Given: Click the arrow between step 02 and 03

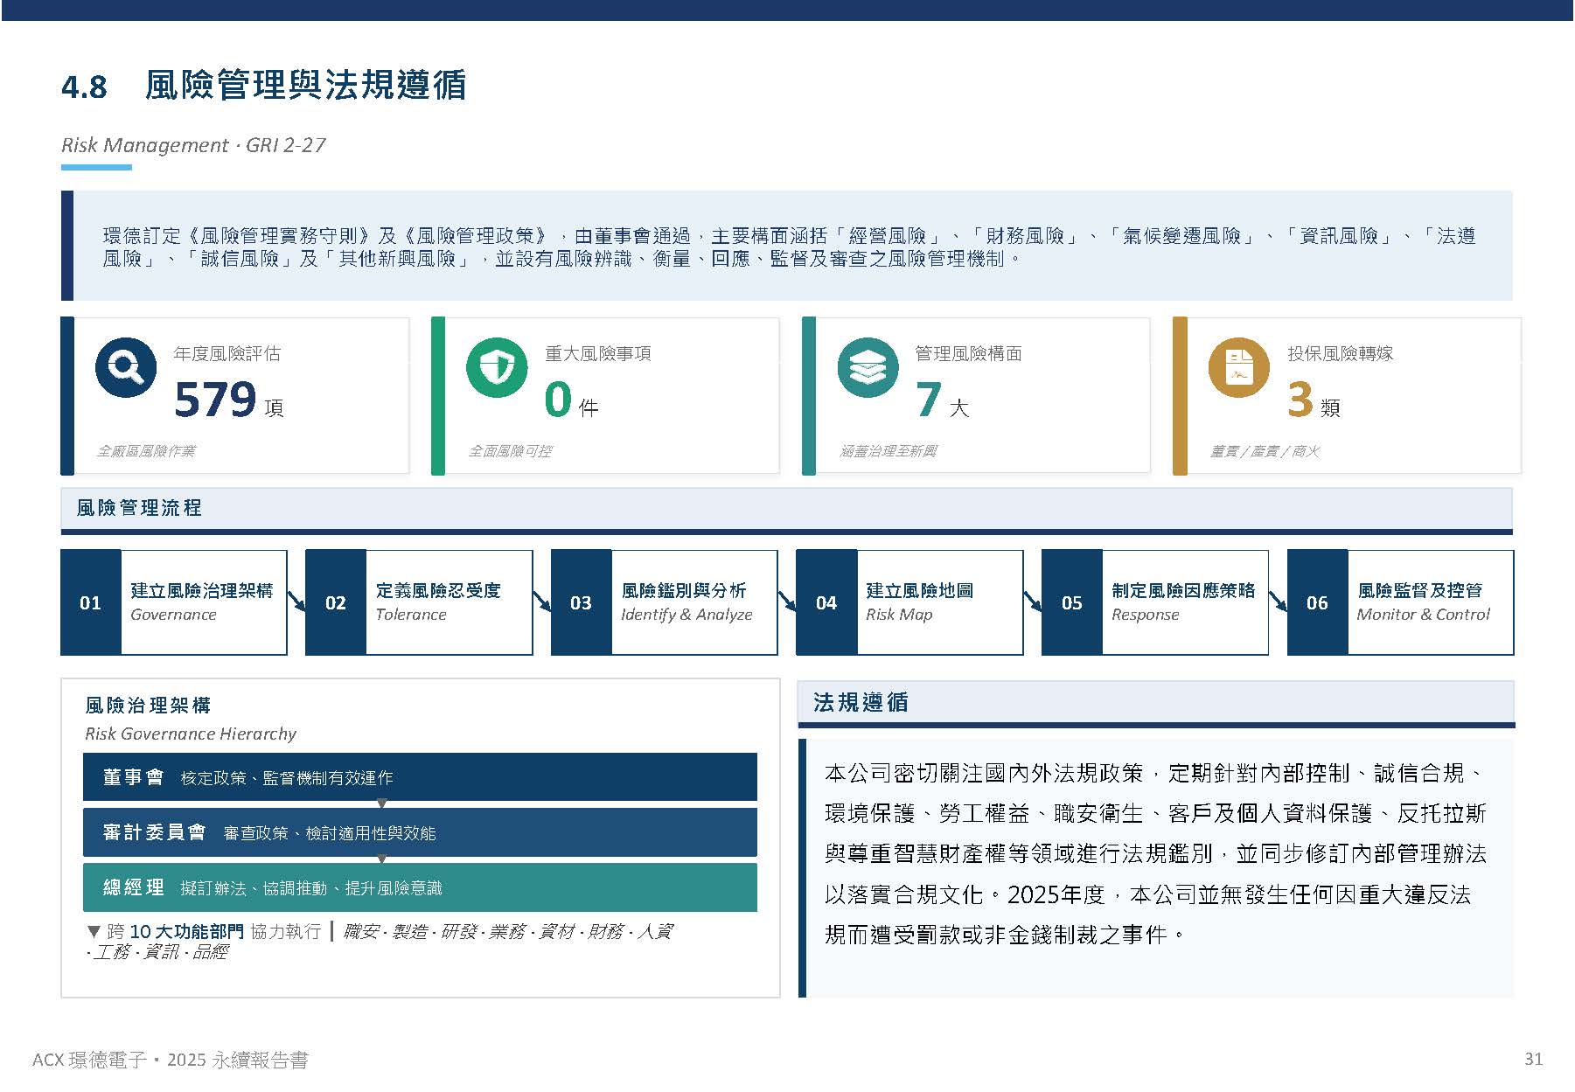Looking at the screenshot, I should (x=542, y=602).
